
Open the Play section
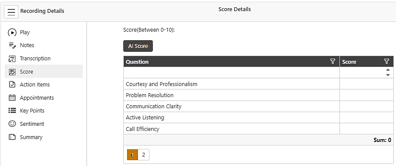[x=43, y=32]
